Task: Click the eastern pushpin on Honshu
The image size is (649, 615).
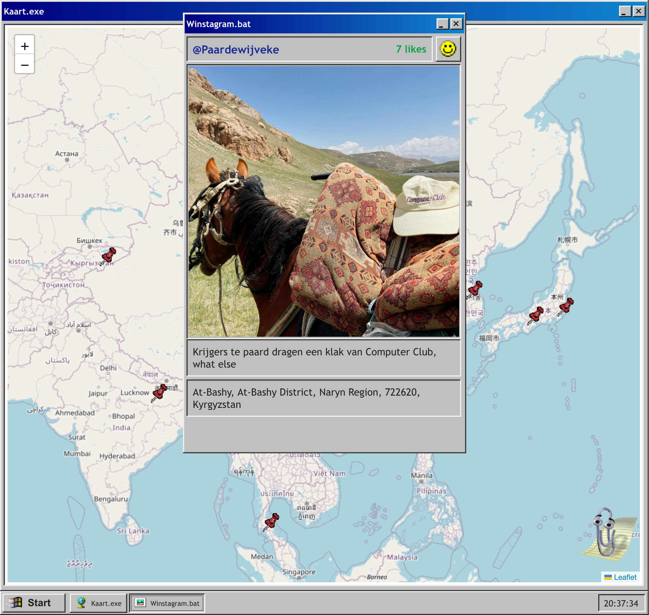Action: (566, 306)
